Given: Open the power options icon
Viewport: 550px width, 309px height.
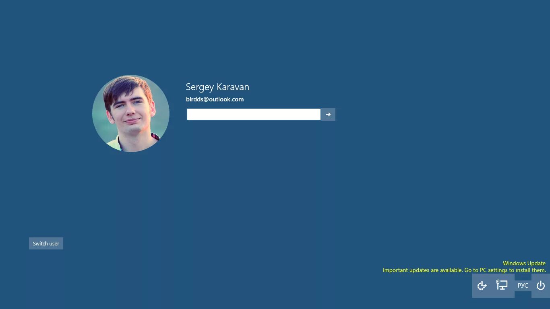Looking at the screenshot, I should coord(541,286).
